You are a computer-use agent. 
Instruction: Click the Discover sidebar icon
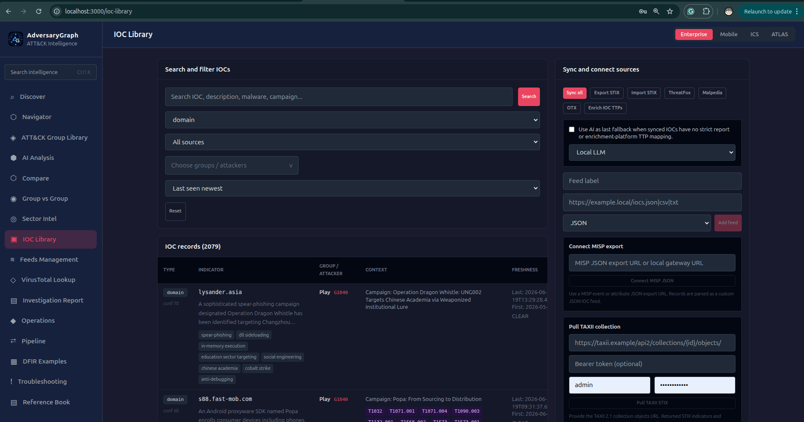(x=12, y=97)
